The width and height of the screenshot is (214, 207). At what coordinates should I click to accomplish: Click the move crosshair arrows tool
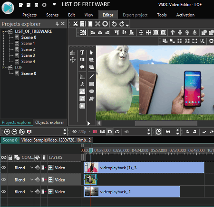[73, 60]
